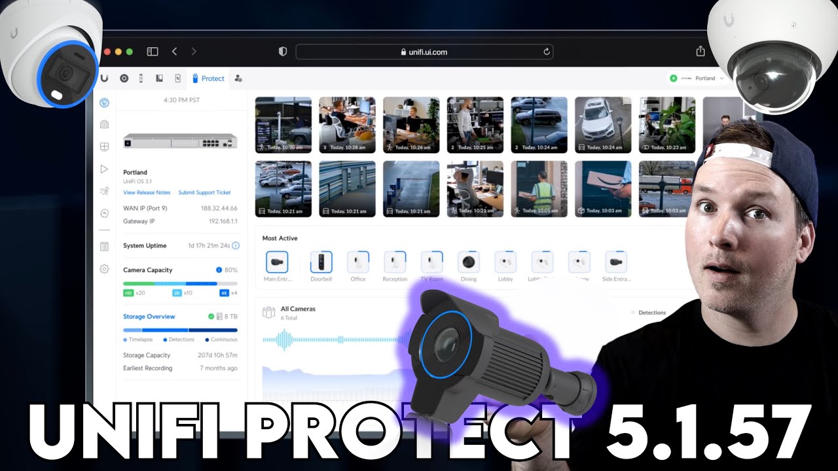Select the Main Entrance camera
This screenshot has height=471, width=838.
pyautogui.click(x=277, y=262)
